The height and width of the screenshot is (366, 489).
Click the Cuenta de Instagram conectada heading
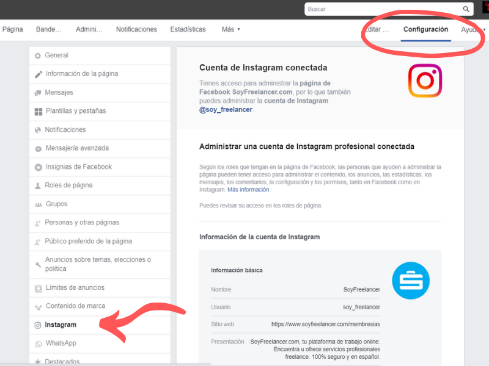click(x=263, y=68)
